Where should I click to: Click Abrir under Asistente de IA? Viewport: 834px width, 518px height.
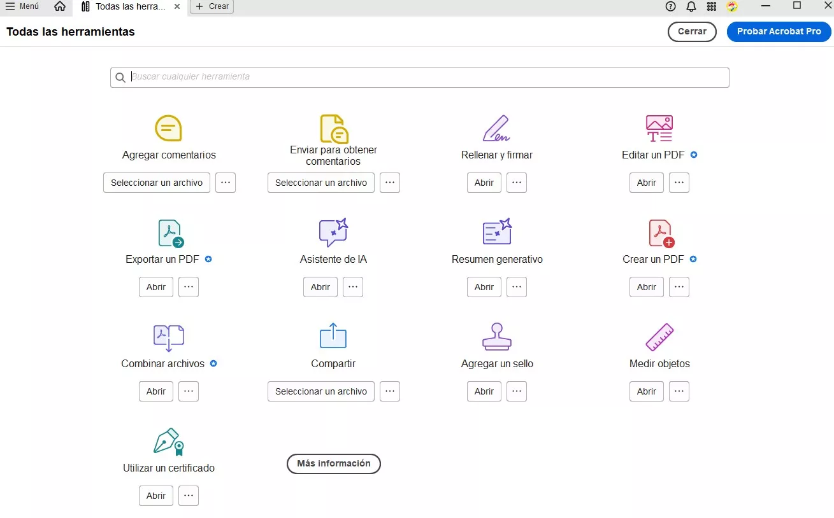320,287
